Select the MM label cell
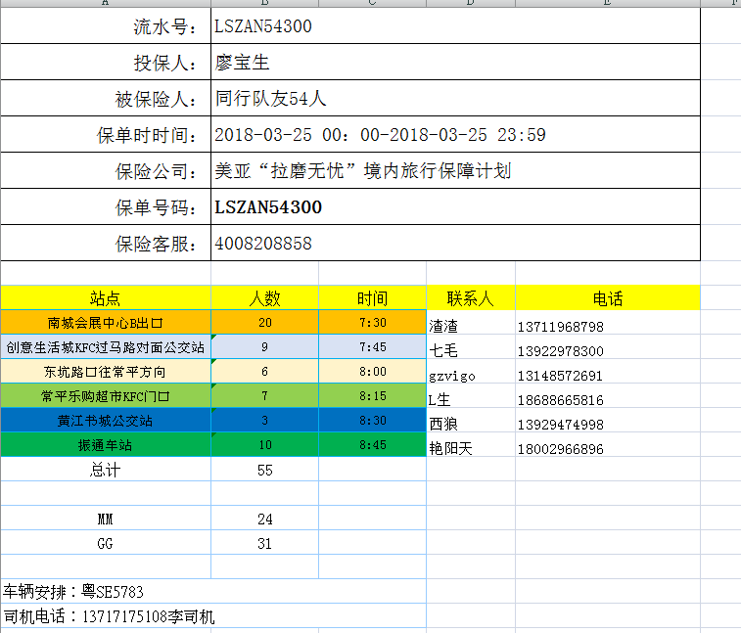The width and height of the screenshot is (741, 633). coord(106,519)
